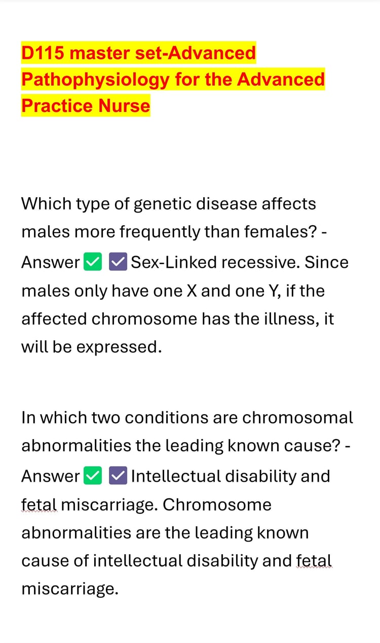Click the green checkmark before Sex-Linked recessive
The height and width of the screenshot is (643, 380).
click(x=93, y=263)
